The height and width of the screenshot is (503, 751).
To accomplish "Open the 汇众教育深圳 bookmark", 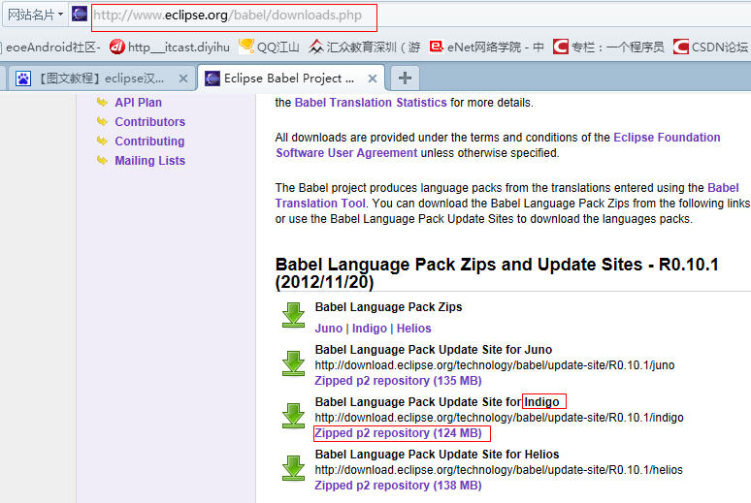I will 365,47.
